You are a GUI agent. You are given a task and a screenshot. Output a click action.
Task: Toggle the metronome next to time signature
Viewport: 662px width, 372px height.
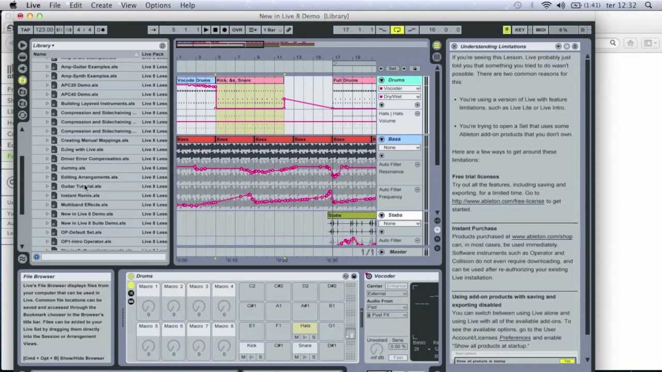point(100,30)
